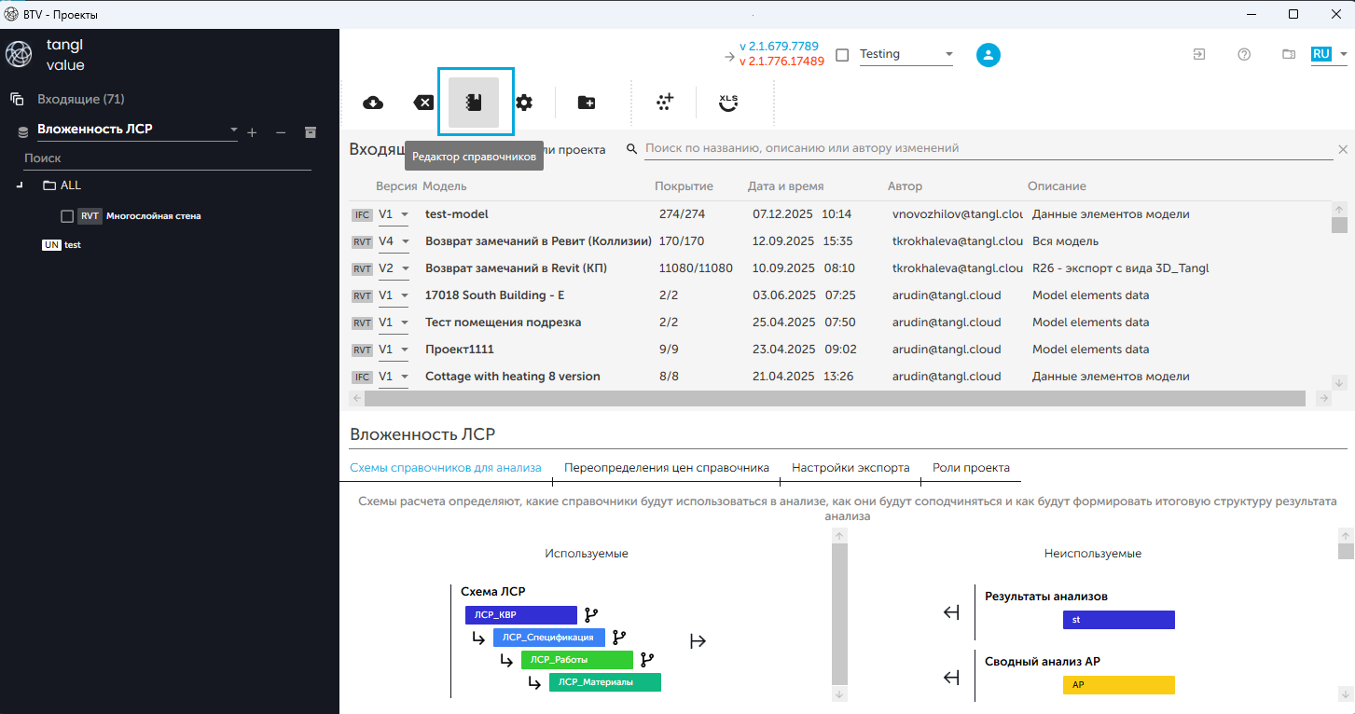Click the add folder icon
The image size is (1355, 714).
587,103
